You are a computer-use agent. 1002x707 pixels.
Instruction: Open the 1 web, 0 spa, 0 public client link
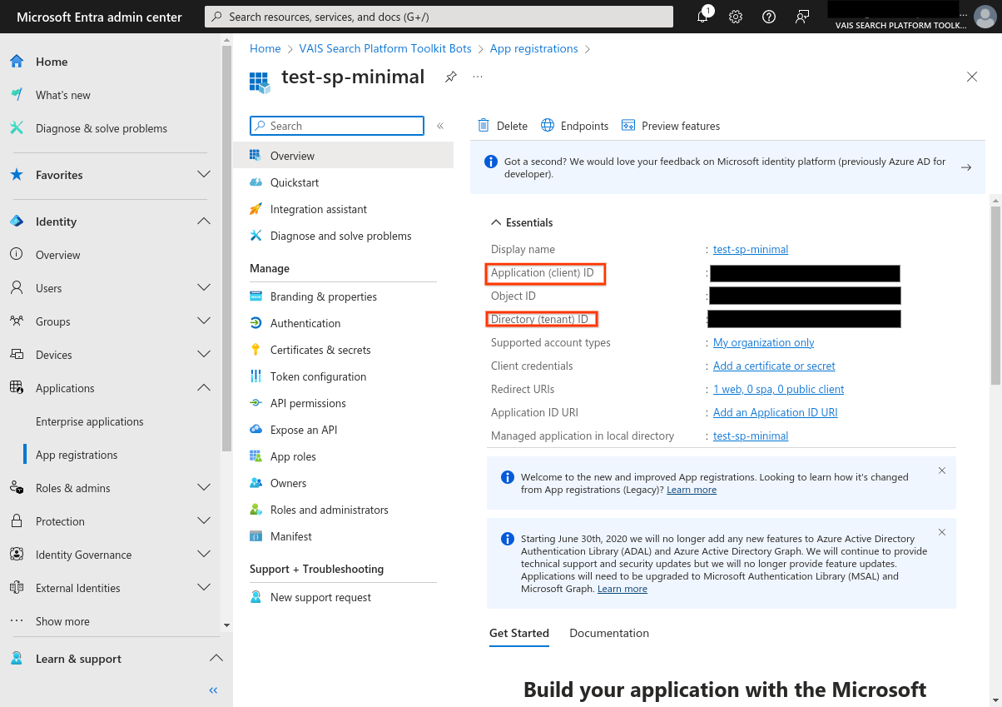[779, 389]
